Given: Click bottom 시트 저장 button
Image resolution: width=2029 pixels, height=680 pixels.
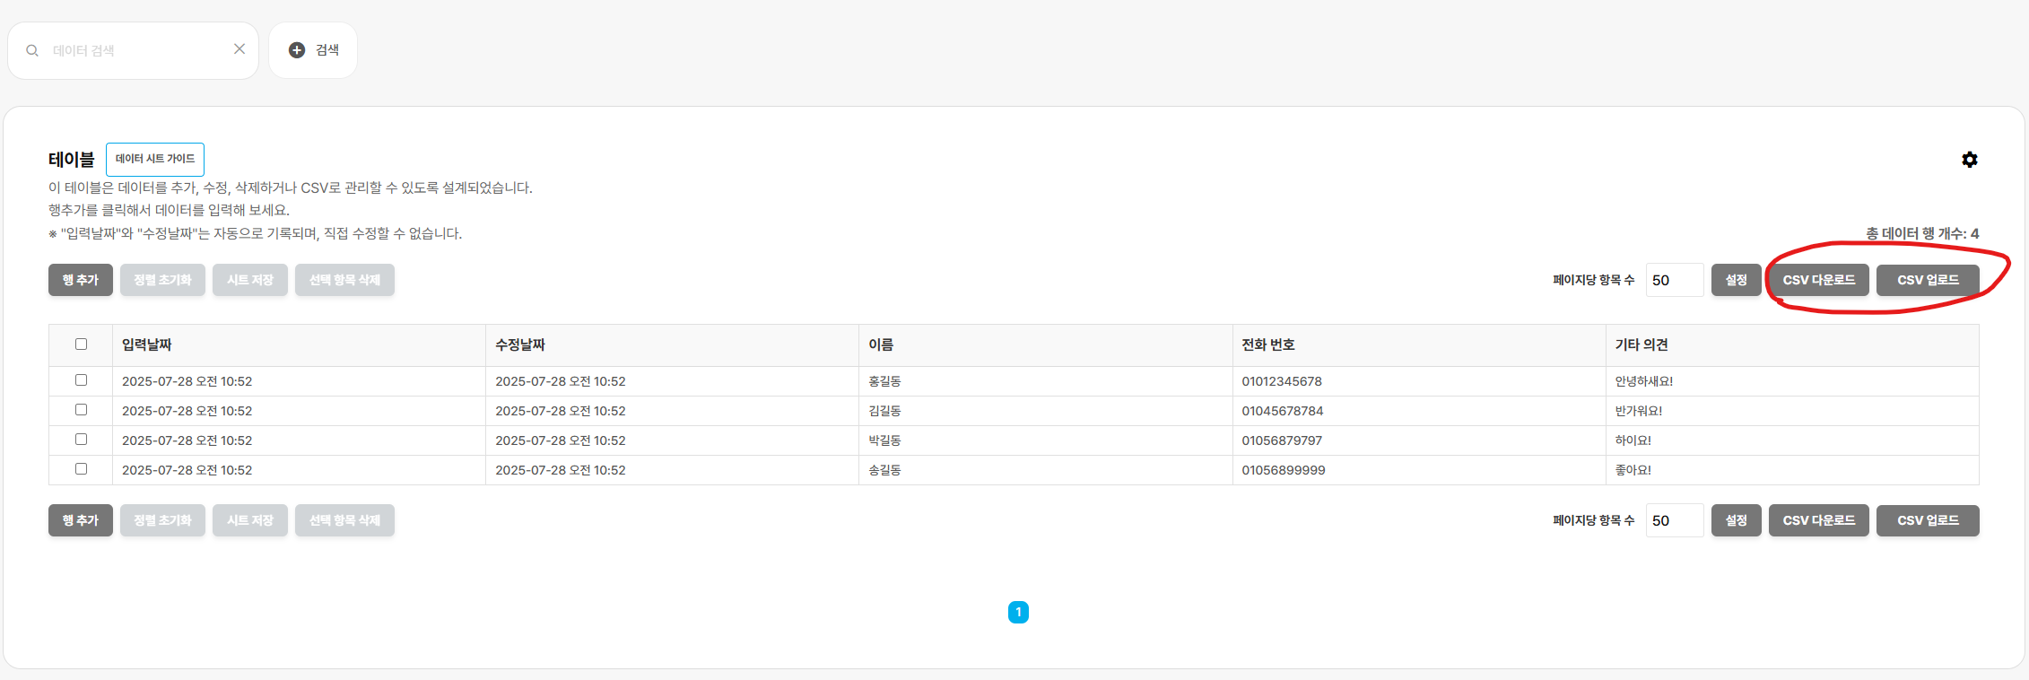Looking at the screenshot, I should [x=250, y=520].
